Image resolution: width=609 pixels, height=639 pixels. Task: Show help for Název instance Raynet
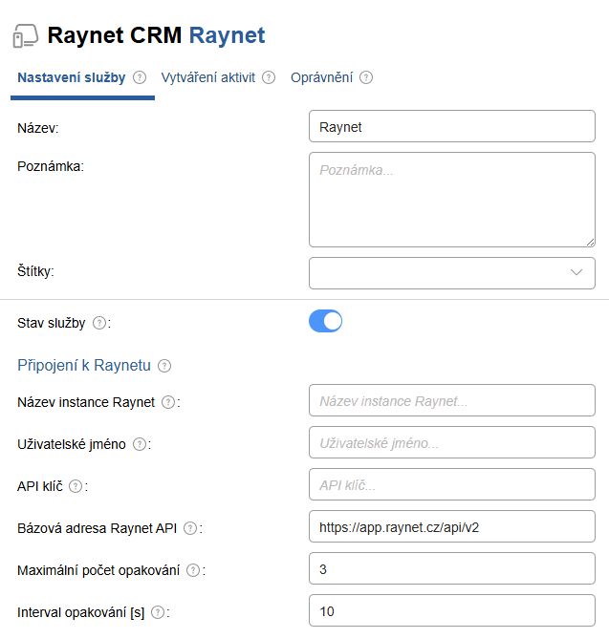coord(168,402)
